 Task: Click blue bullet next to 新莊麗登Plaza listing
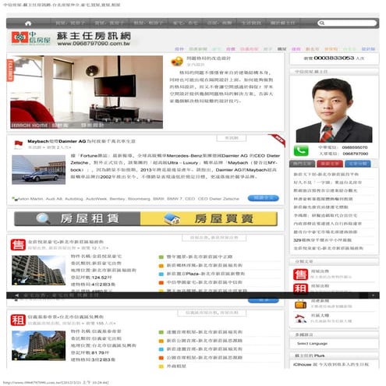pos(161,274)
